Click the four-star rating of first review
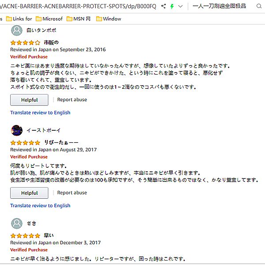Viewport: 265px width, 265px height. pyautogui.click(x=25, y=43)
